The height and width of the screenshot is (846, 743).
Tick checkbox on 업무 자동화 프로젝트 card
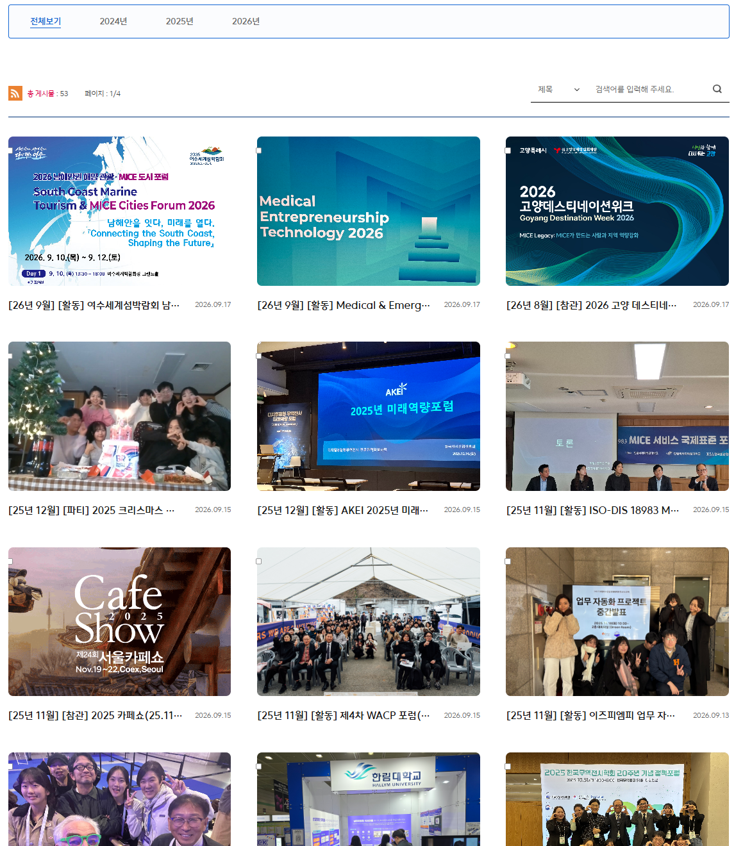[x=508, y=561]
